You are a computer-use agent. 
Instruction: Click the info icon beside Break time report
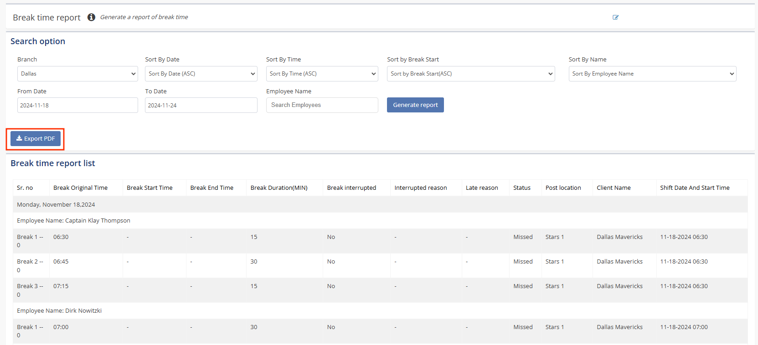[x=91, y=17]
